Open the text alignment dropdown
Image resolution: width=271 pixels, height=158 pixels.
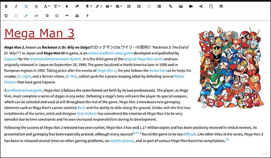[x=119, y=6]
